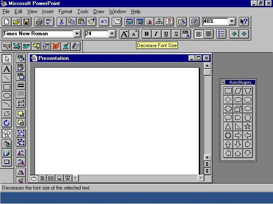
Task: Click the text color toolbar button
Action: click(x=186, y=34)
